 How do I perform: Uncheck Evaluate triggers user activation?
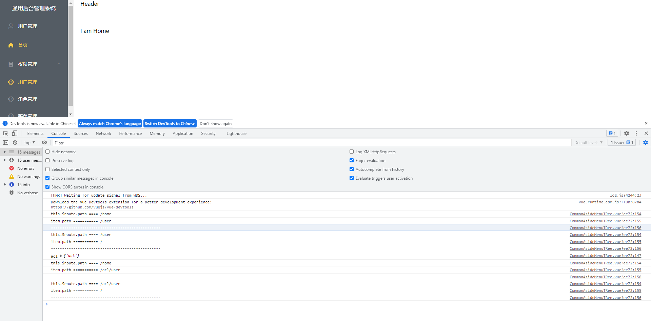pos(352,178)
